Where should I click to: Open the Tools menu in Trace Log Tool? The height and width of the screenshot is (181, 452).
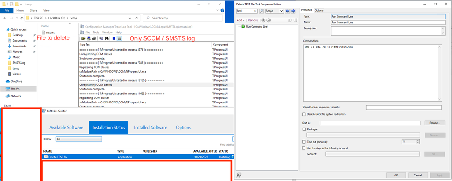pos(96,32)
